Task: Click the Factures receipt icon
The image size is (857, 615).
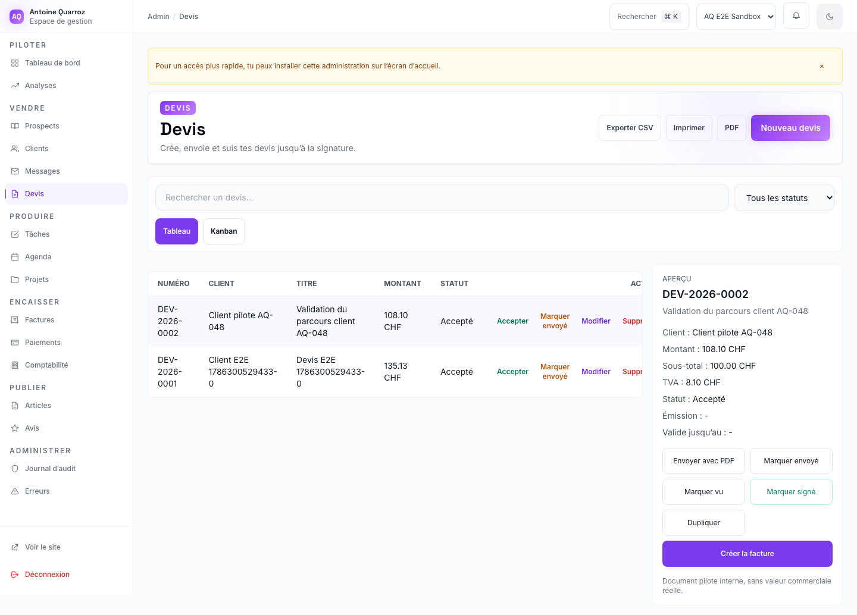Action: click(15, 320)
